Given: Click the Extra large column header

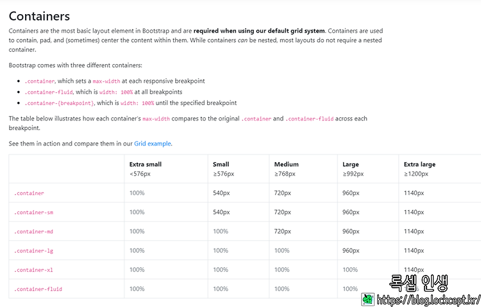Looking at the screenshot, I should 419,164.
